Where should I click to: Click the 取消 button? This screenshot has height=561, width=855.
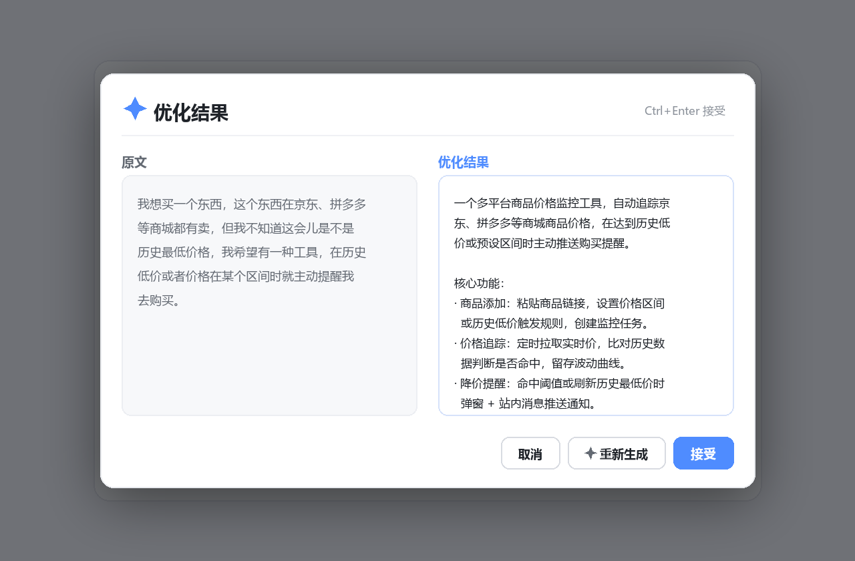click(530, 453)
